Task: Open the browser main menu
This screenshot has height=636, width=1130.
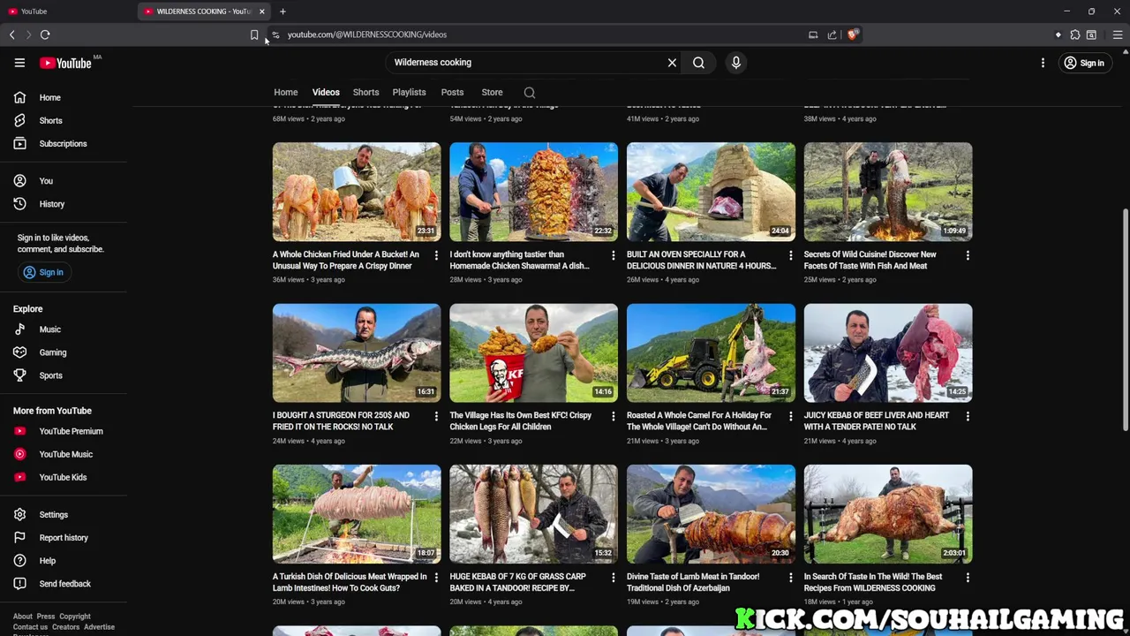Action: [1117, 34]
